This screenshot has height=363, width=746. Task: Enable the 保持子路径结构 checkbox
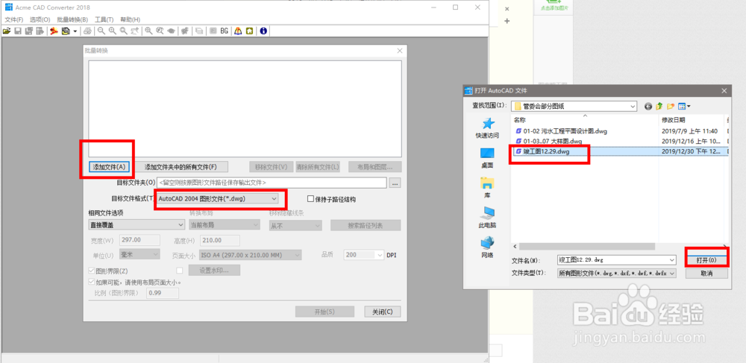310,199
